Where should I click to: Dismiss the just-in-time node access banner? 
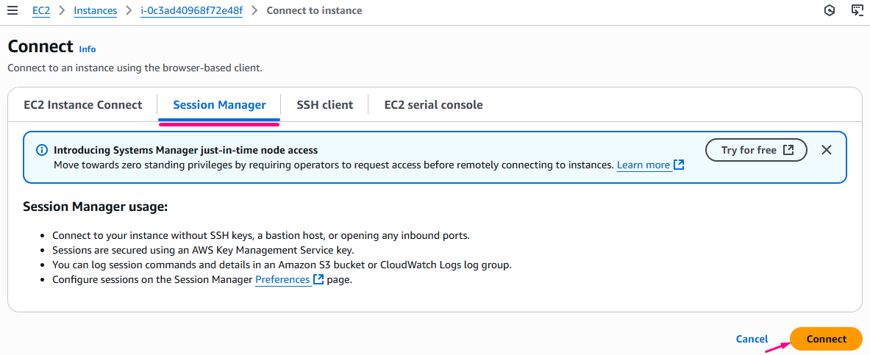coord(827,150)
